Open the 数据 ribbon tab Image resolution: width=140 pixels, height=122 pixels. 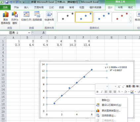pos(62,7)
